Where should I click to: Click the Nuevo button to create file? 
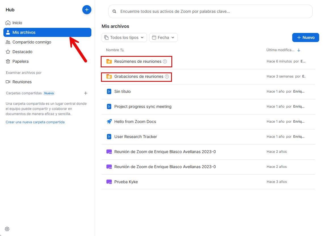point(306,37)
